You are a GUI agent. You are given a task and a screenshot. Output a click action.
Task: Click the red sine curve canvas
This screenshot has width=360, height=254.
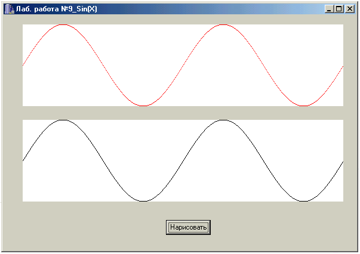(183, 65)
